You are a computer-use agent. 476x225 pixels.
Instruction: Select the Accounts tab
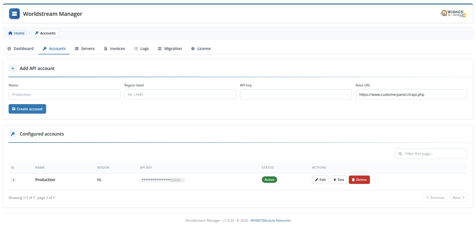pos(54,49)
